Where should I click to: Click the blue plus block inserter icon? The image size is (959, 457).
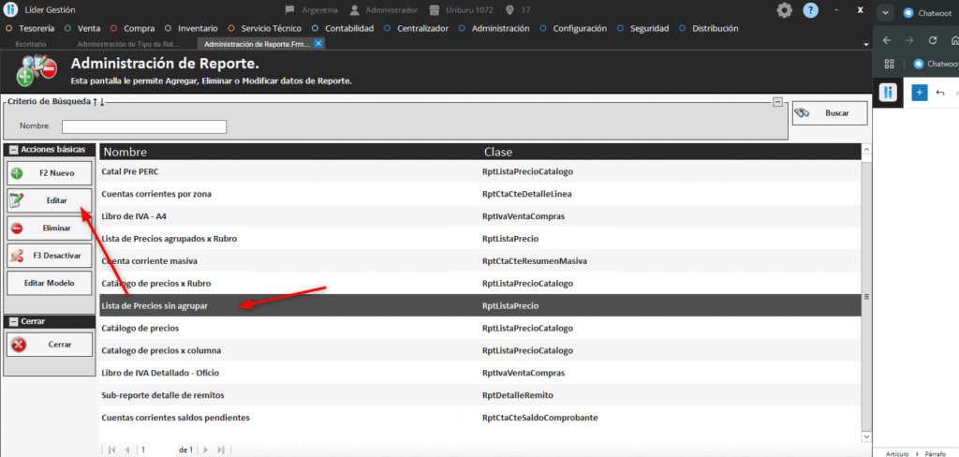920,92
